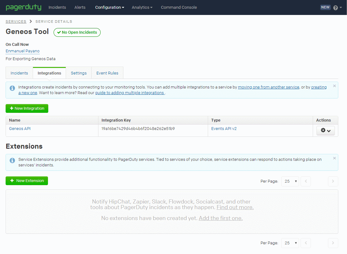347x254 pixels.
Task: Open gear actions menu for Geneos API
Action: pyautogui.click(x=326, y=131)
